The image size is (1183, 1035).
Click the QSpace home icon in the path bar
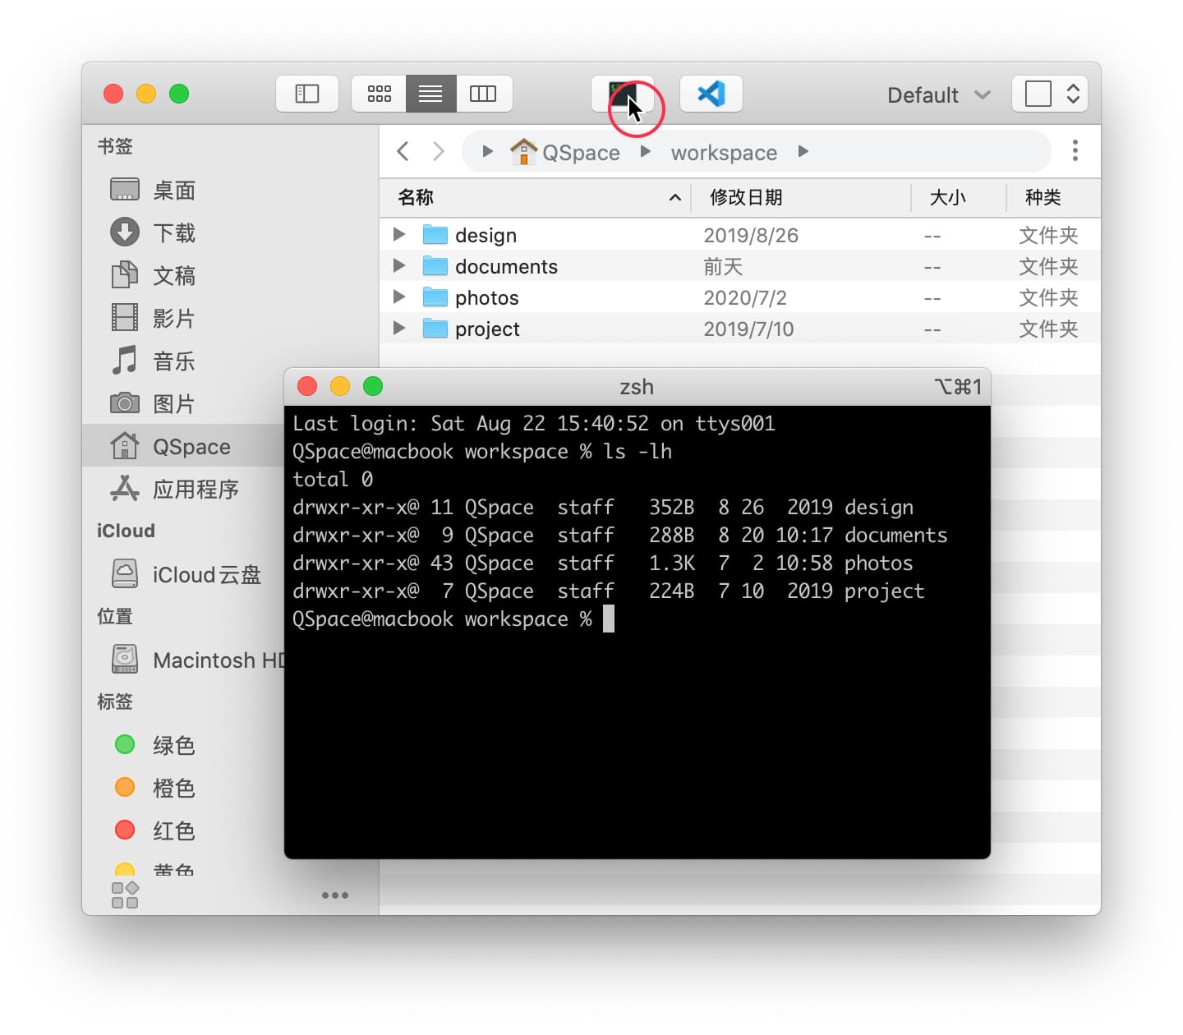click(523, 151)
